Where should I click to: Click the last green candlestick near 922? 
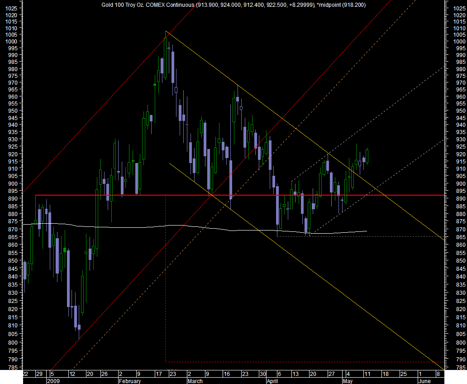[367, 156]
